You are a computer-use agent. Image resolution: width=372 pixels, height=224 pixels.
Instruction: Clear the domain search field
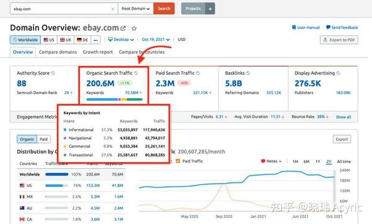tap(112, 9)
